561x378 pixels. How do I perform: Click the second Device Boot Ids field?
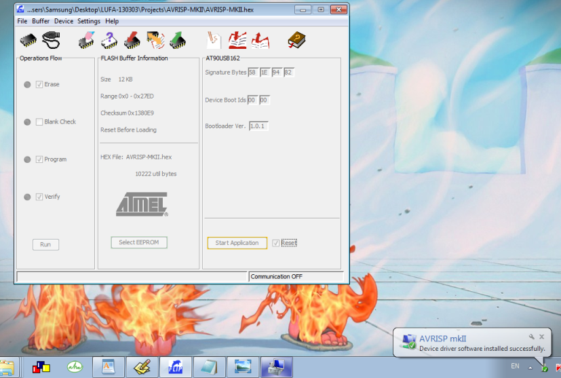264,100
